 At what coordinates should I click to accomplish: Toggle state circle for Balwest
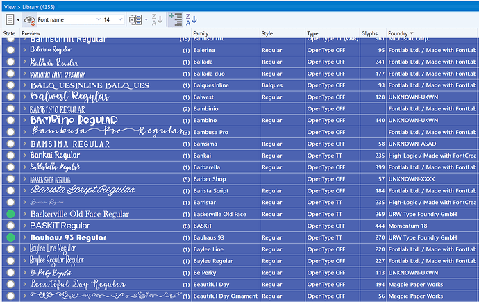[10, 97]
